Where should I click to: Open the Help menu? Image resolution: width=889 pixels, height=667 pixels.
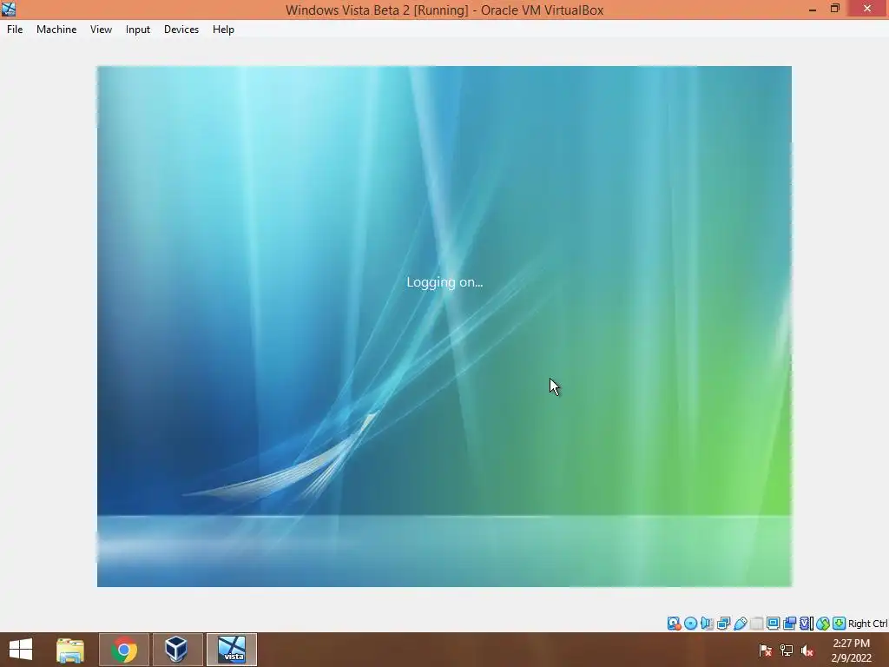click(x=223, y=30)
